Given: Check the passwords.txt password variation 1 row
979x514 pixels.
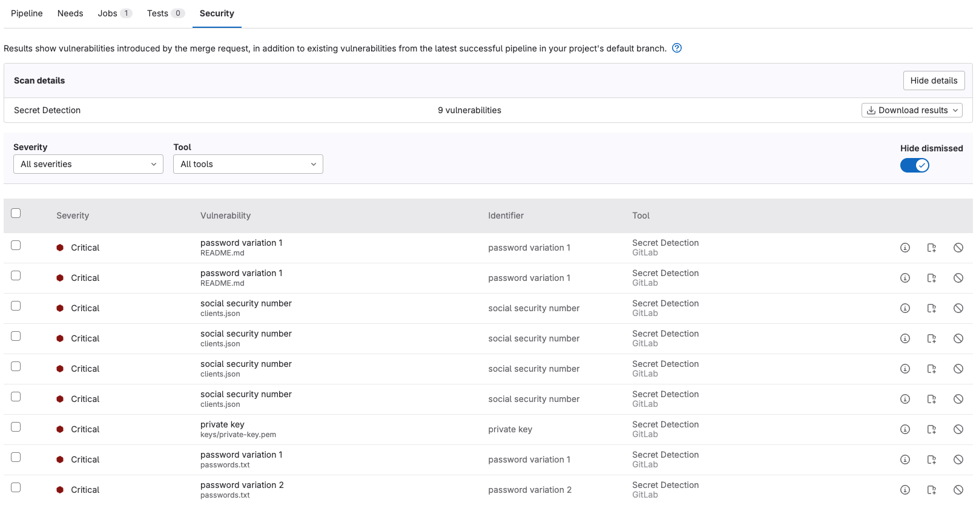Looking at the screenshot, I should [16, 457].
